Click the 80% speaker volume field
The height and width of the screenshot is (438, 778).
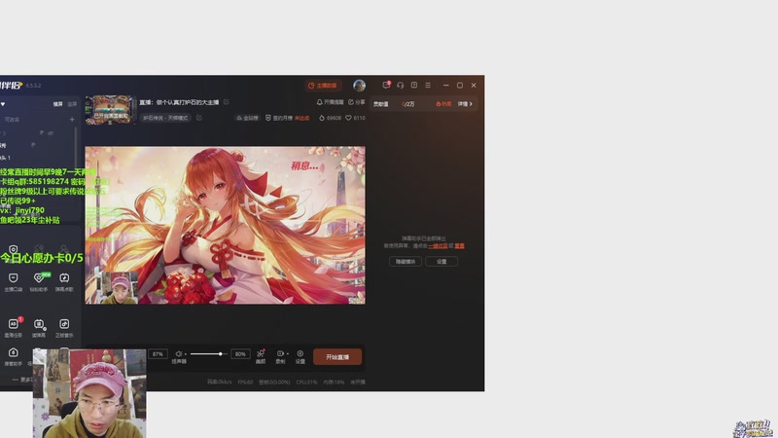point(240,354)
